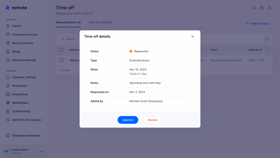Viewport: 280px width, 158px height.
Task: Approve the time off request
Action: [128, 120]
